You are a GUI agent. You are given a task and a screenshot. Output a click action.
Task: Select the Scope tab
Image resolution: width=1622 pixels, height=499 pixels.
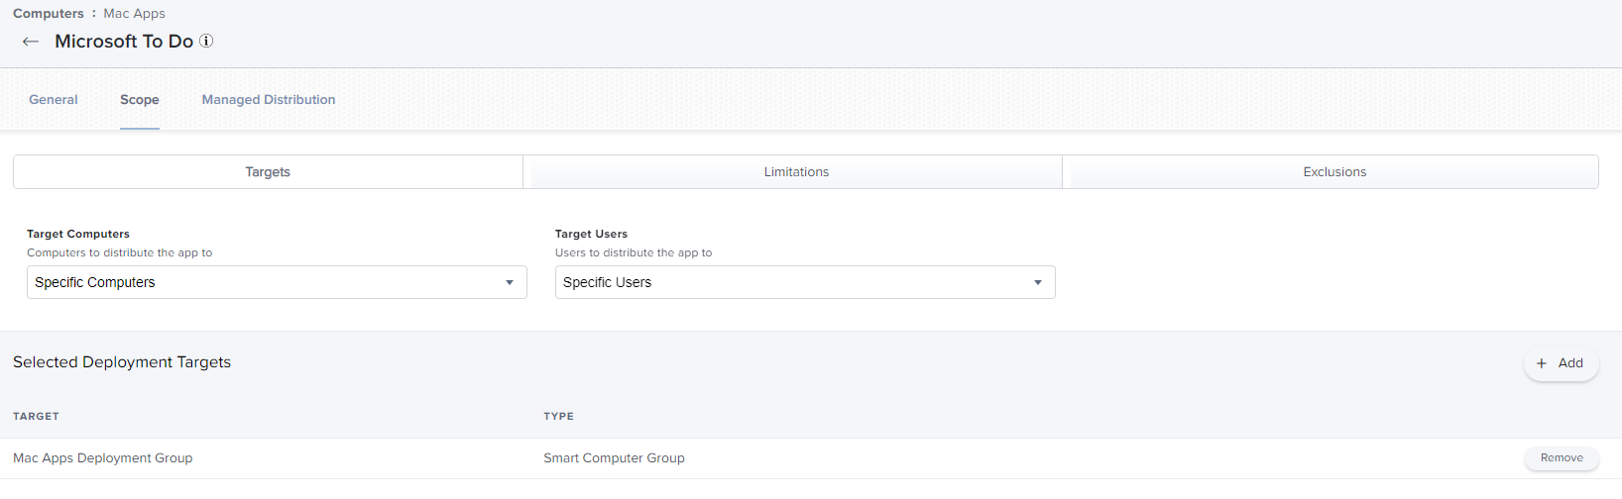coord(140,99)
